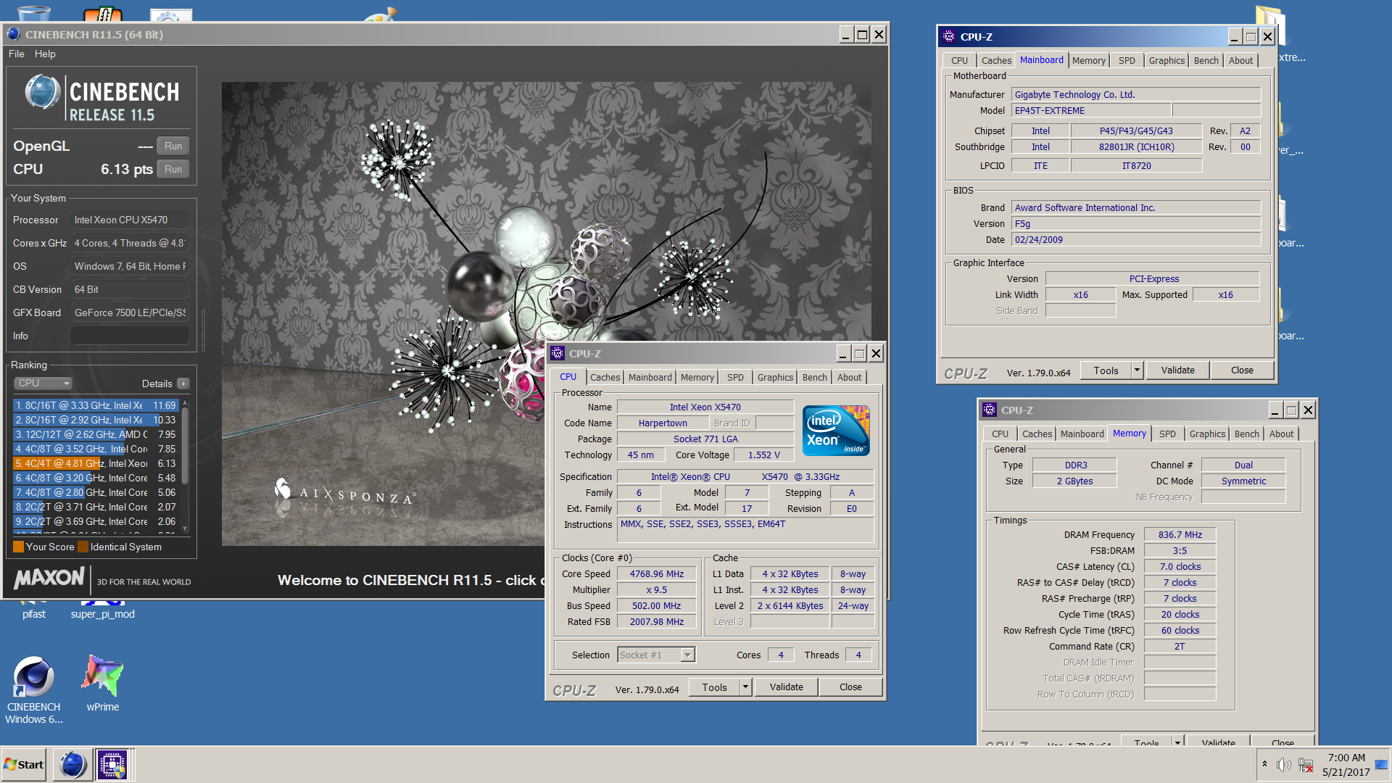1392x783 pixels.
Task: Click the EP45T-EXTREME model field
Action: 1090,110
